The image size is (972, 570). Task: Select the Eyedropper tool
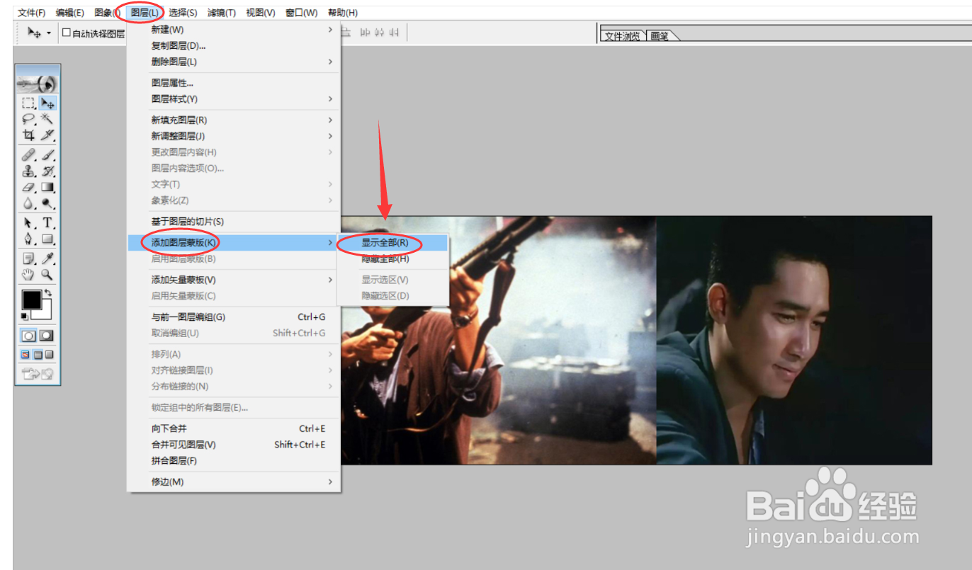[x=47, y=258]
